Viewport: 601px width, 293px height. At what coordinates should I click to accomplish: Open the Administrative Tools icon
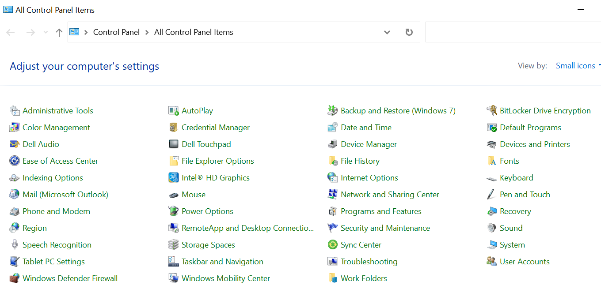(15, 111)
